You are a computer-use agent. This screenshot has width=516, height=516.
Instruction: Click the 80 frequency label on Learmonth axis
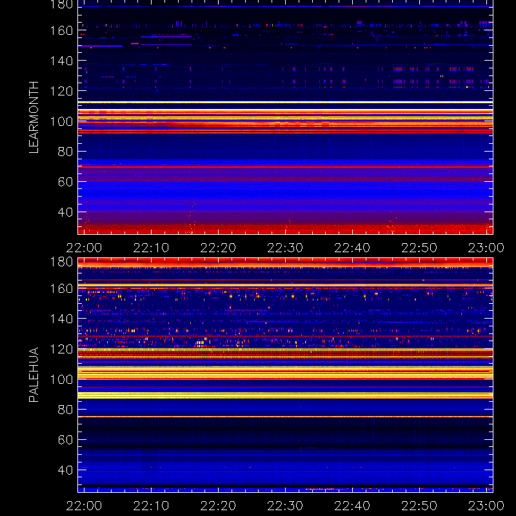pyautogui.click(x=65, y=152)
